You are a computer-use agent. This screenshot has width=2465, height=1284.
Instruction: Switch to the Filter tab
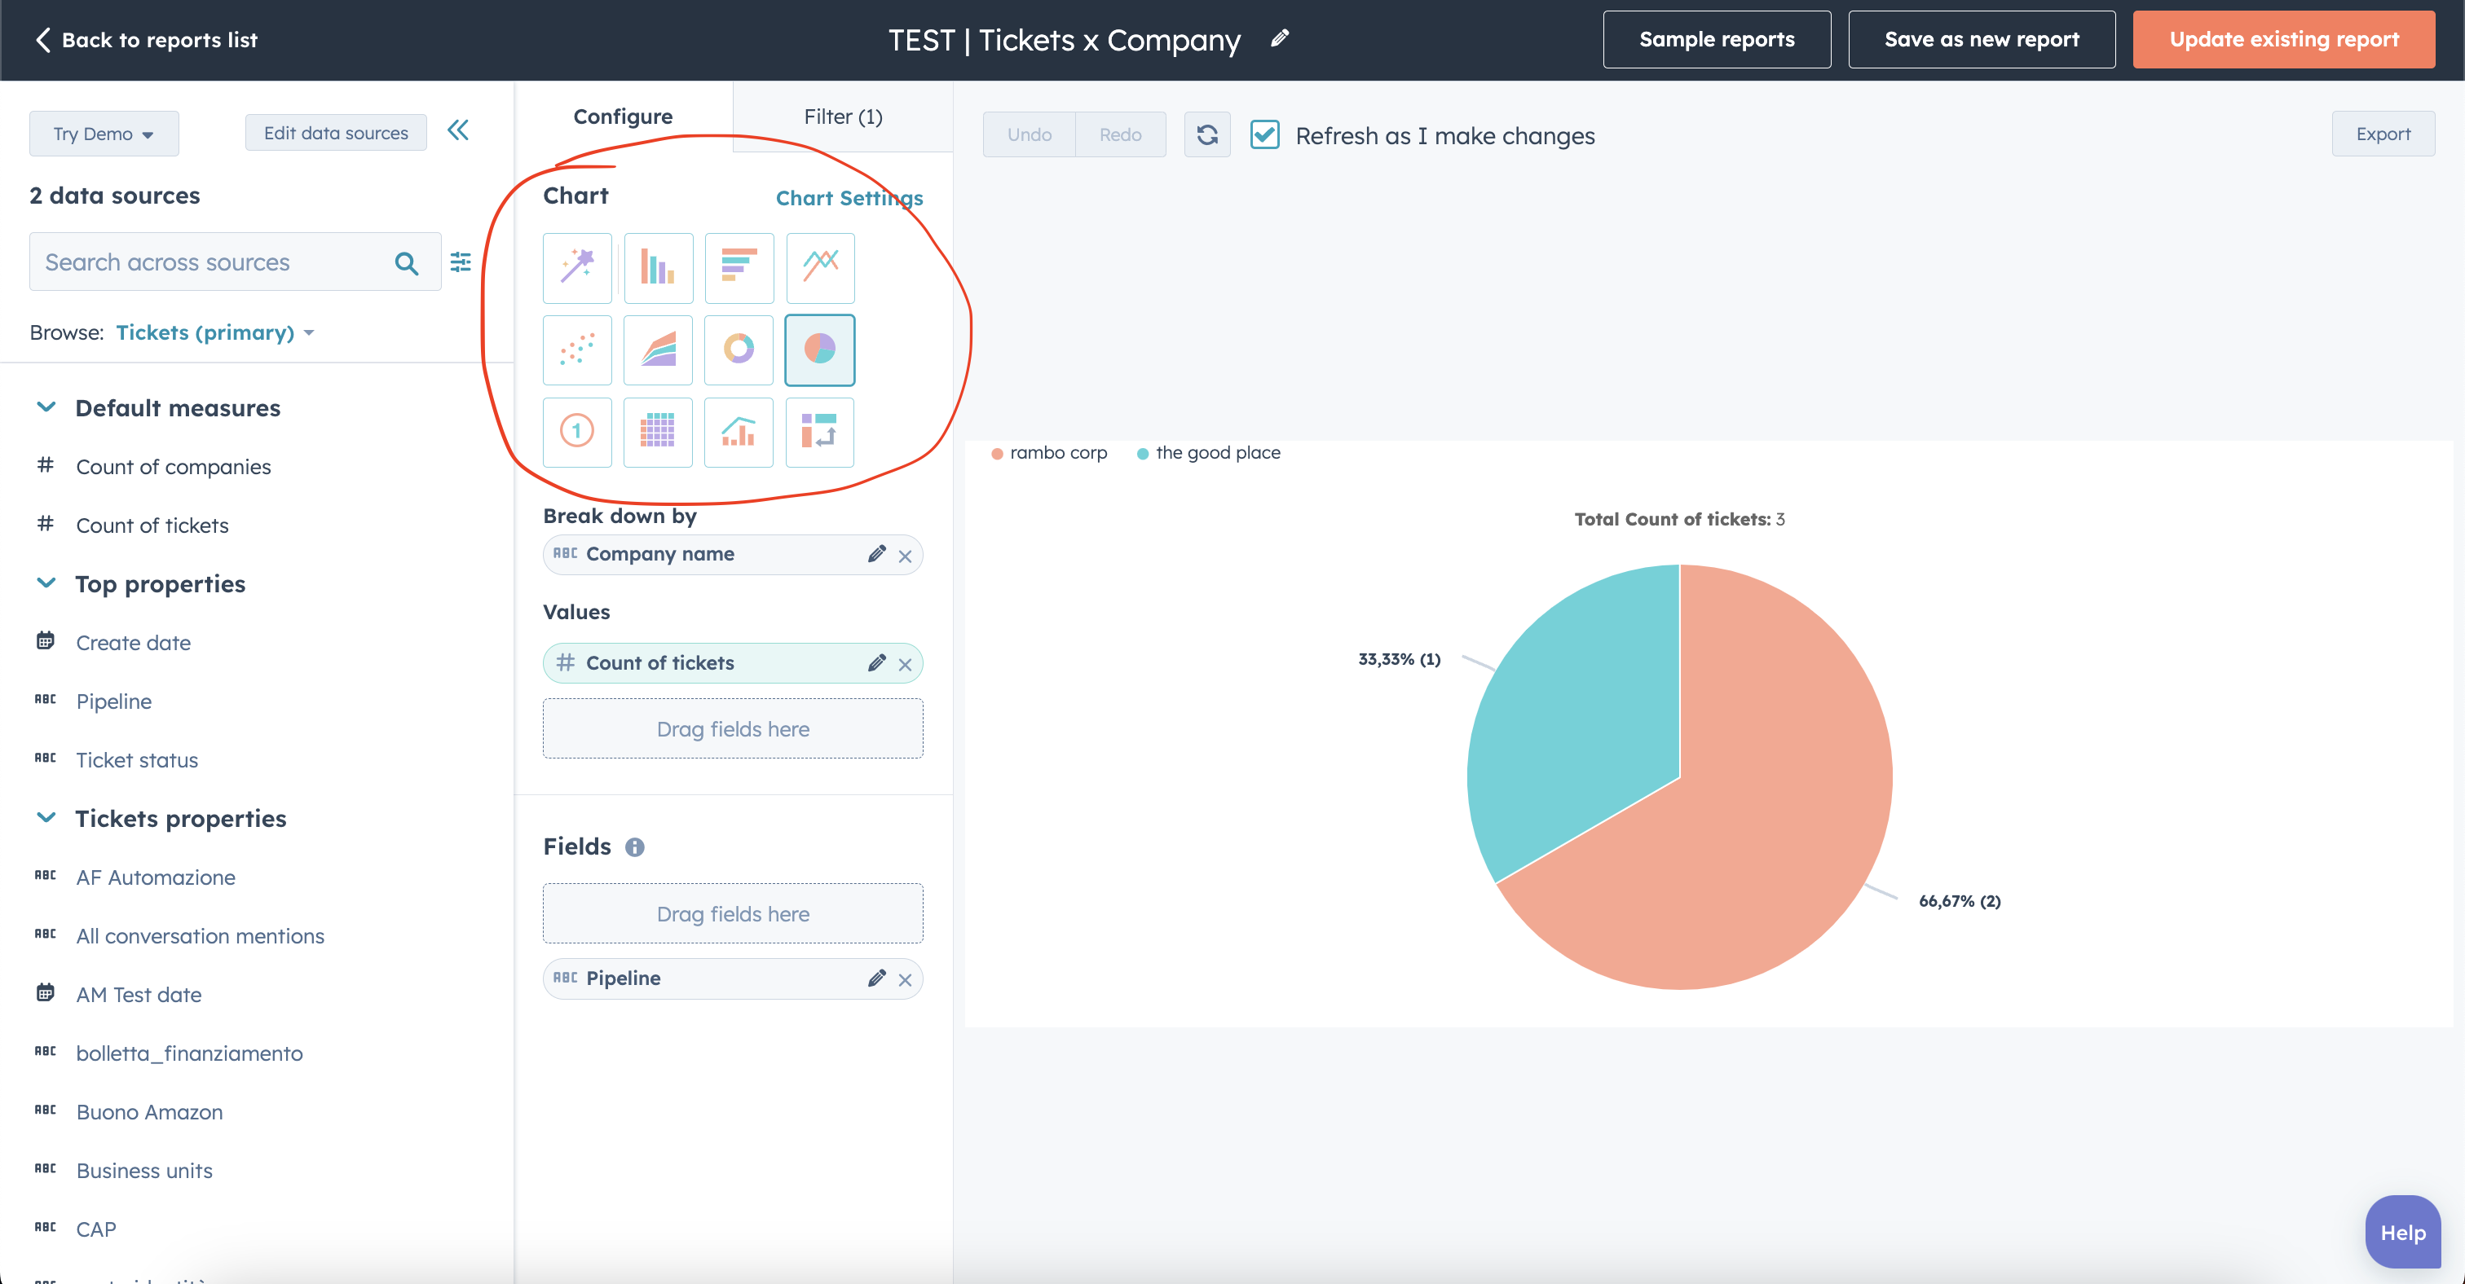(842, 116)
